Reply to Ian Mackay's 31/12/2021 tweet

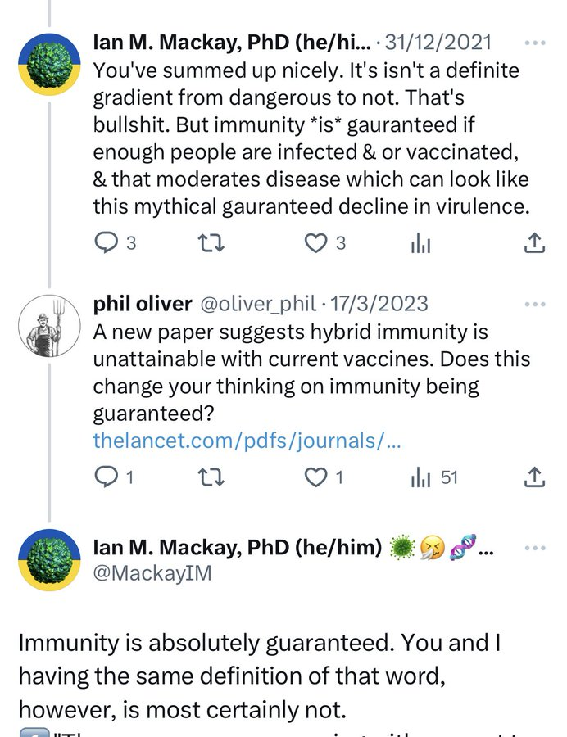106,242
